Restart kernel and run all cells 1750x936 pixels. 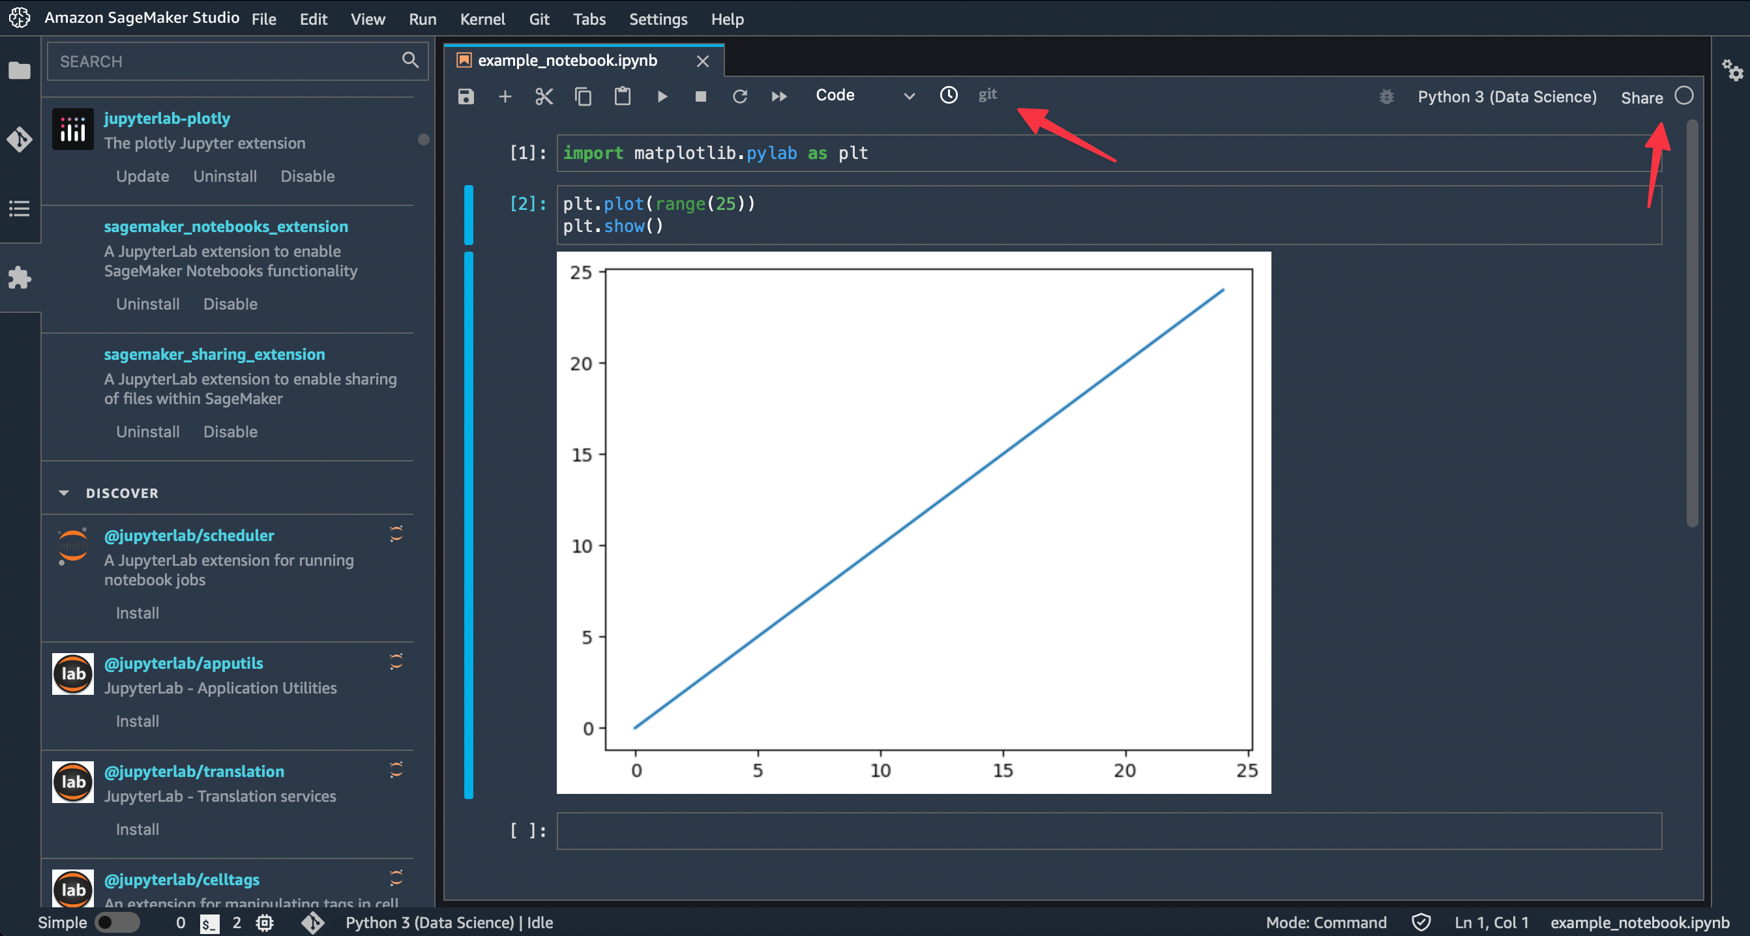[x=779, y=96]
